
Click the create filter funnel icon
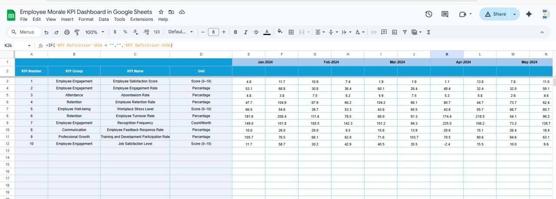pyautogui.click(x=405, y=32)
